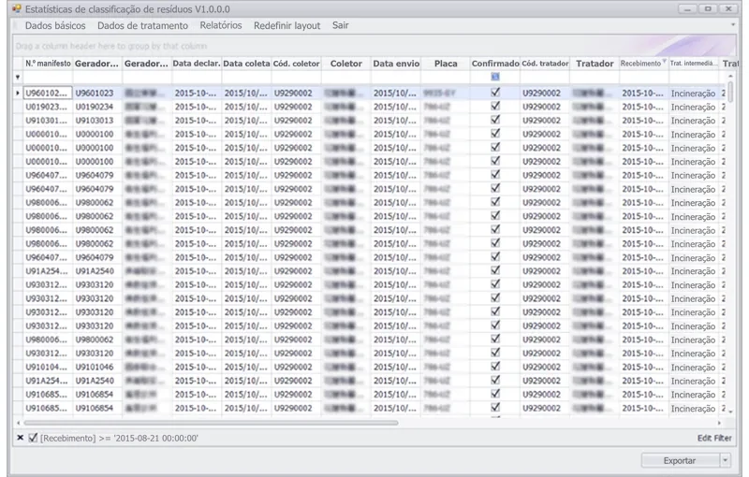
Task: Sort by the Cód. coletor column header
Action: tap(296, 64)
